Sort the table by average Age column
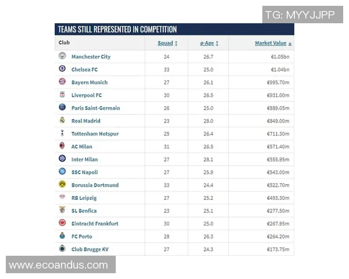Viewport: 349px width, 279px height. [x=209, y=43]
